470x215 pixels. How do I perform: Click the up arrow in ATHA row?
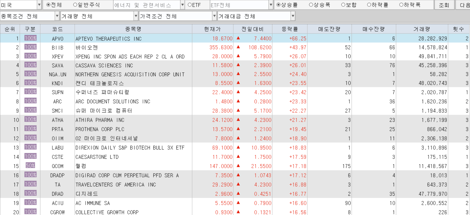pos(238,119)
